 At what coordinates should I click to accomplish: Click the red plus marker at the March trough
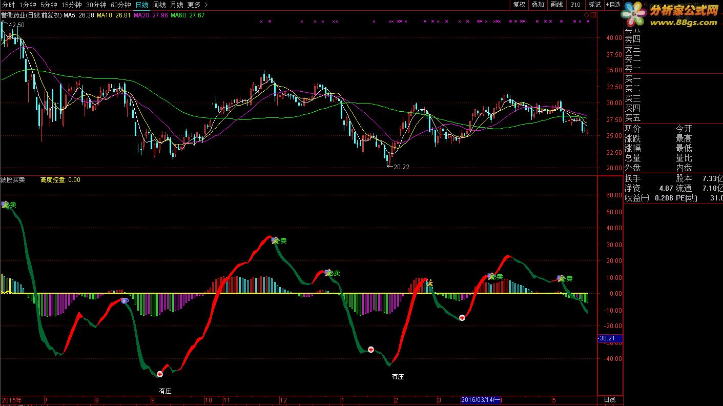(x=462, y=318)
